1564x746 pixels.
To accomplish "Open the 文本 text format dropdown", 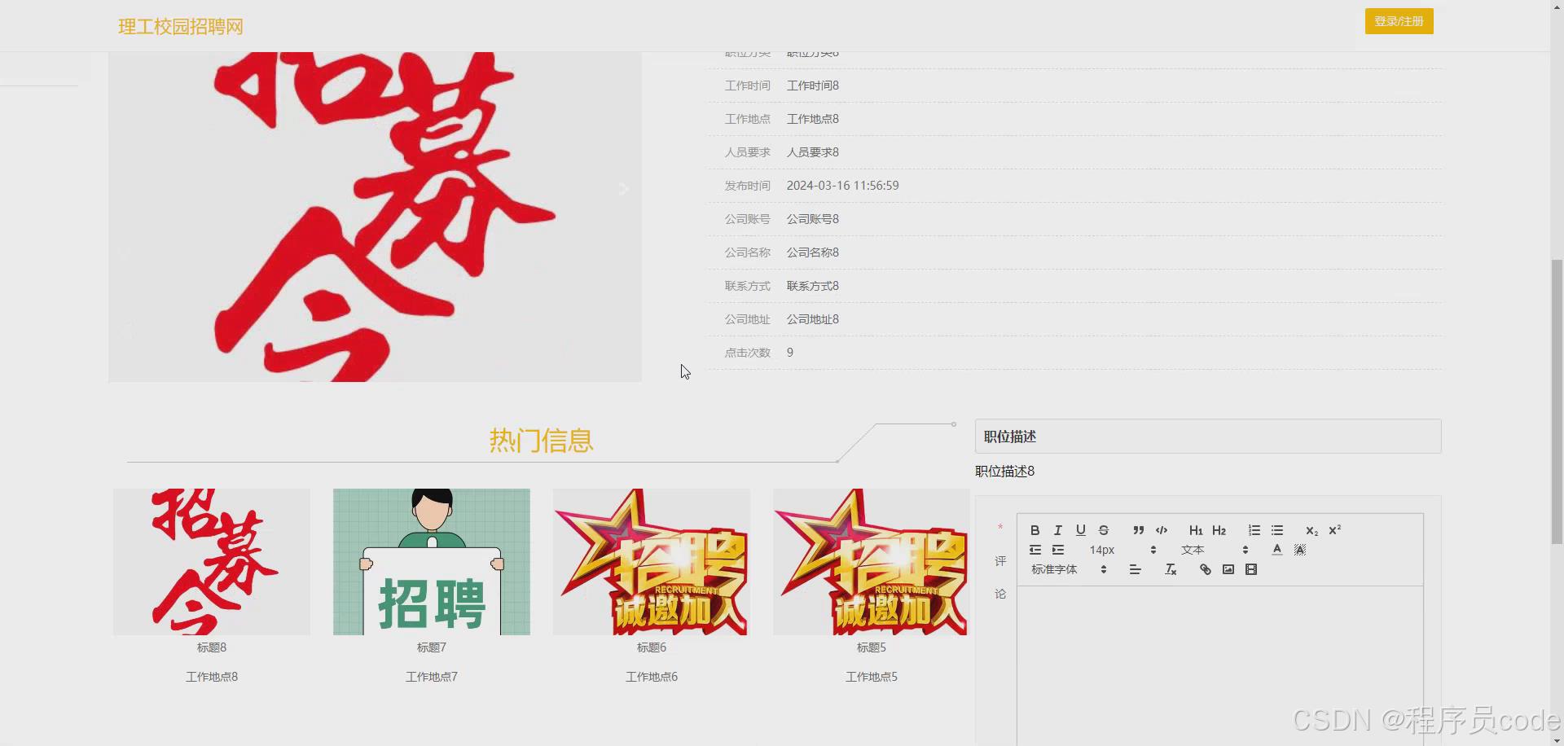I will (x=1199, y=550).
